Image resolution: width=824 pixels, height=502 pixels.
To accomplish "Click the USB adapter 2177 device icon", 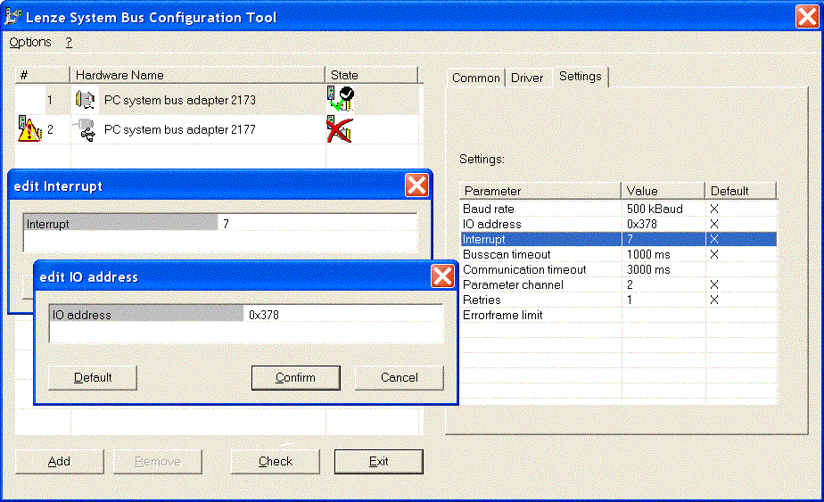I will pos(85,130).
